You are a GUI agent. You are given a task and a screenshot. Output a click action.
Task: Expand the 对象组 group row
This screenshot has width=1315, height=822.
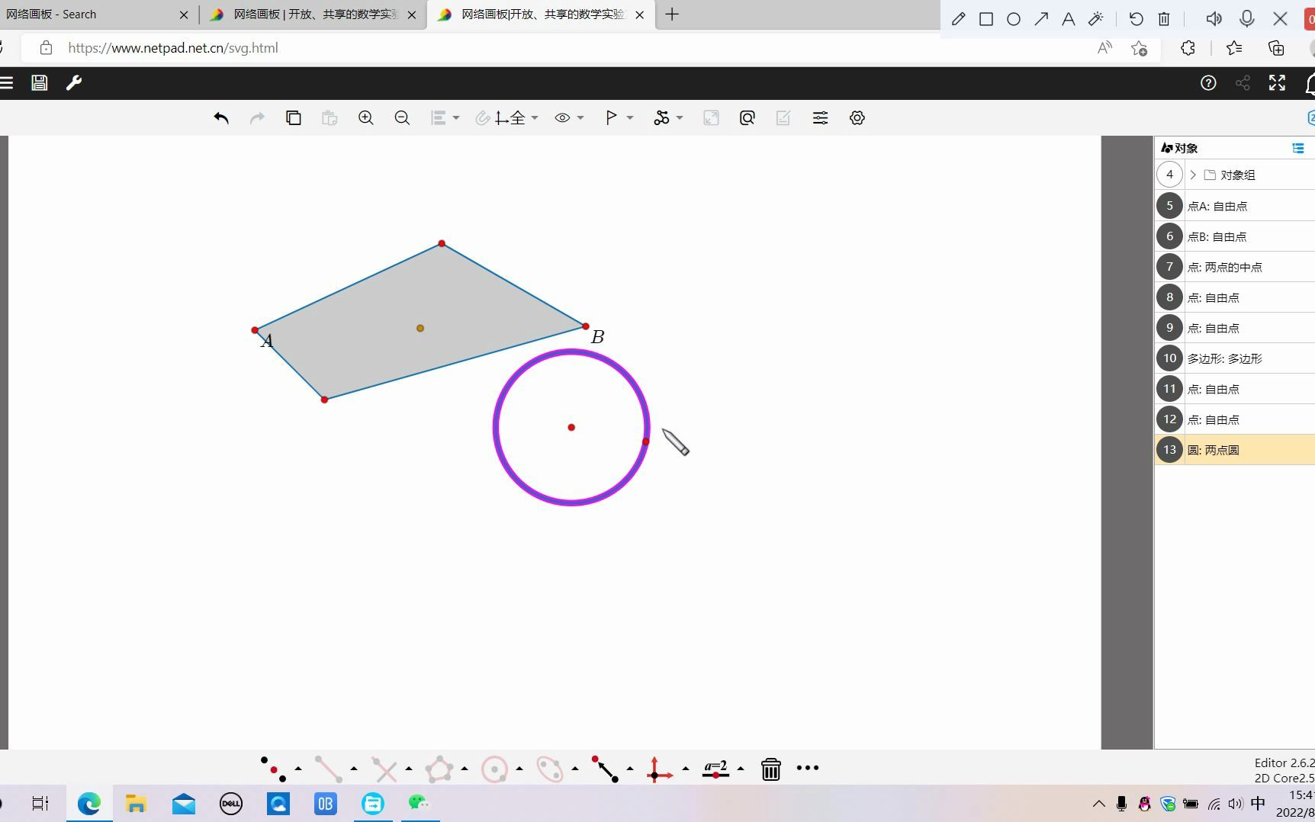click(x=1193, y=175)
